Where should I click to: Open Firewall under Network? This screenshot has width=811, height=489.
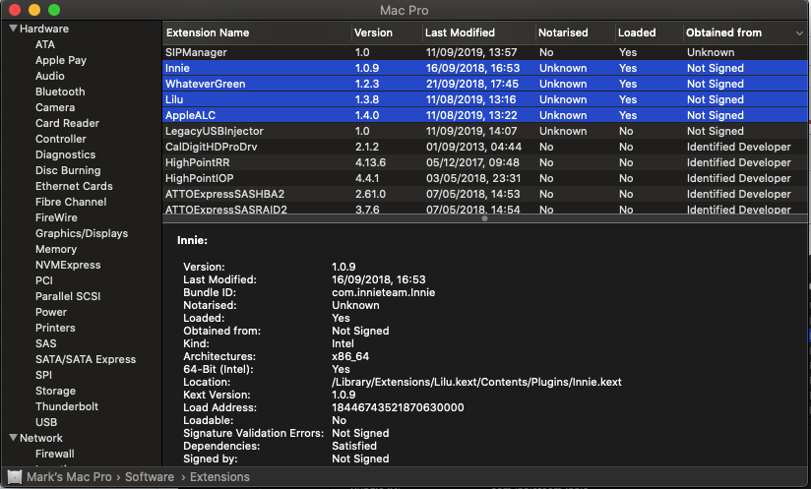[55, 454]
